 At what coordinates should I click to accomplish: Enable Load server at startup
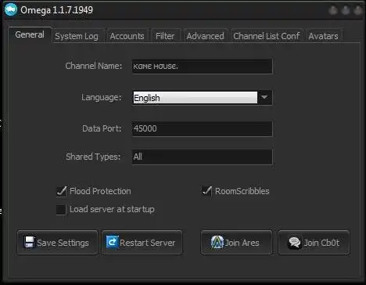(x=61, y=210)
